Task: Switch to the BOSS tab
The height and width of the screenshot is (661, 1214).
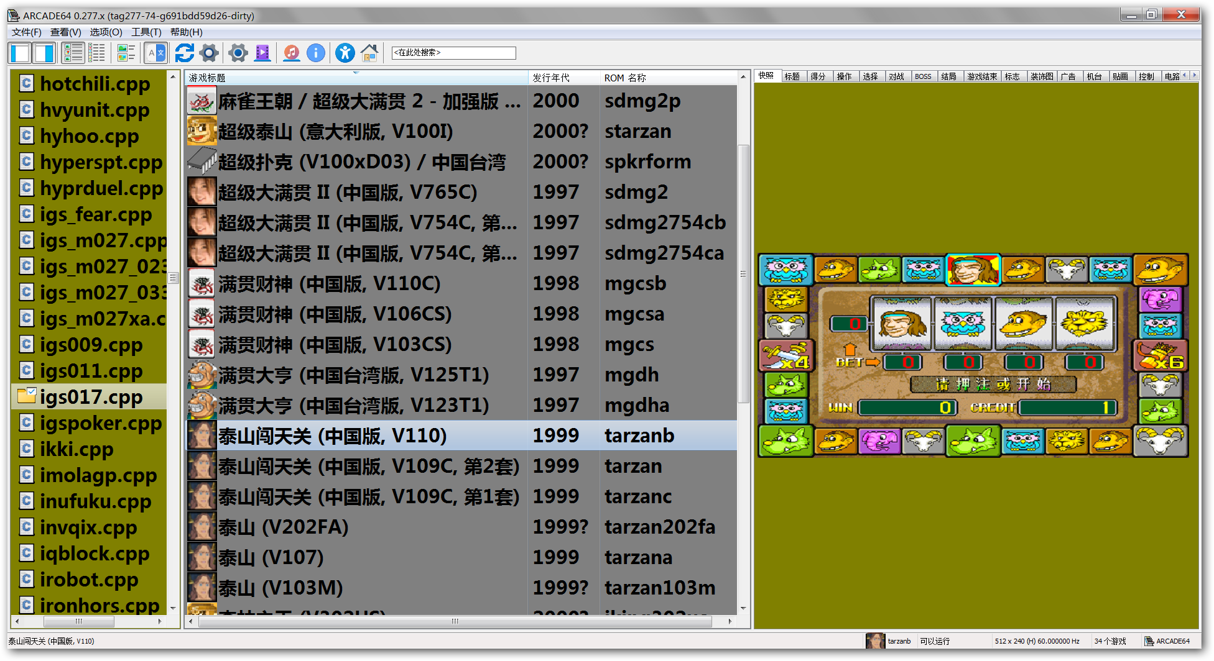Action: [923, 76]
